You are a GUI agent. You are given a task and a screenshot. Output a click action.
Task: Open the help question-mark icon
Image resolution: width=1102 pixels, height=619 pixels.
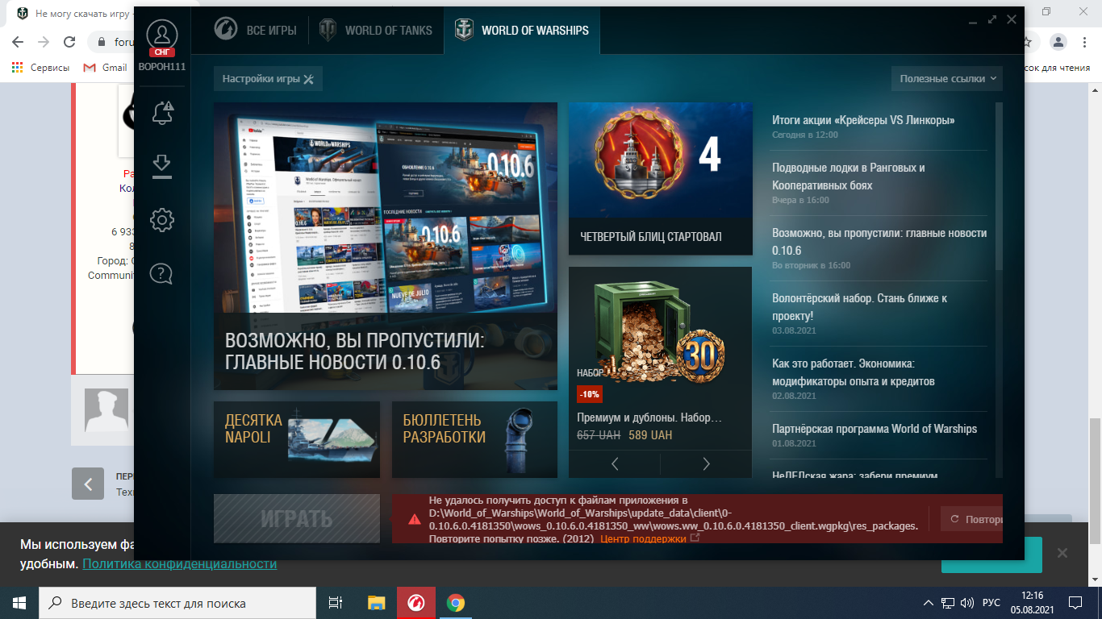pos(162,273)
